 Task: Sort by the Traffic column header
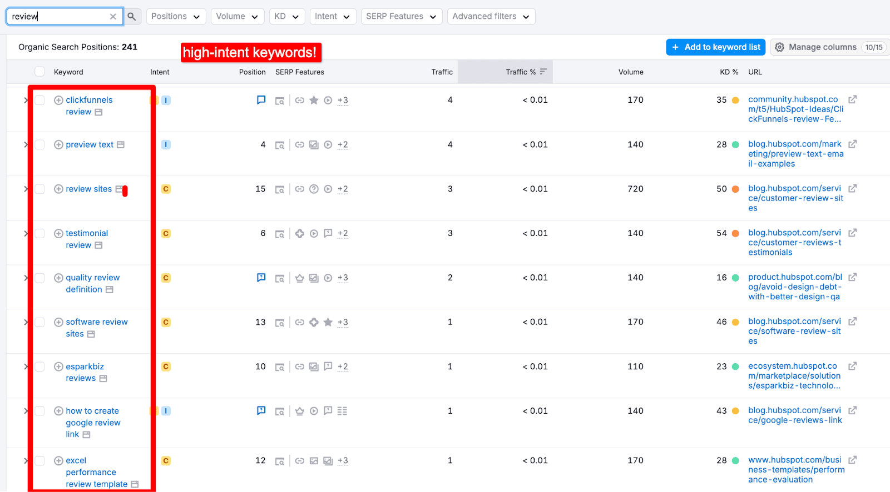442,72
